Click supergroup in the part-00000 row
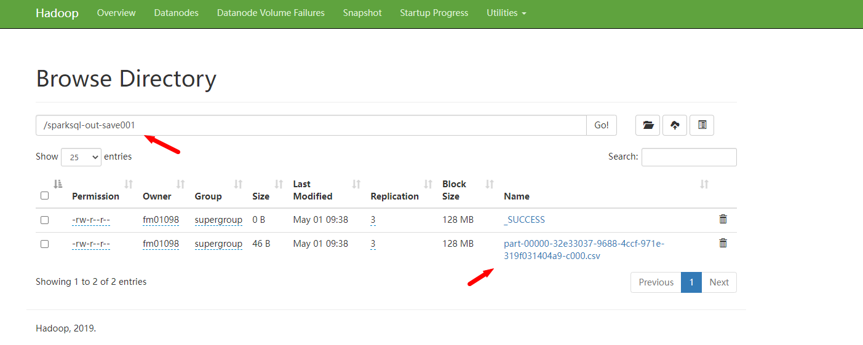The height and width of the screenshot is (345, 863). point(218,244)
